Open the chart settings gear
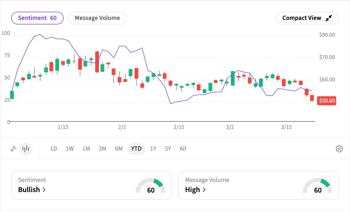Screen dimensions: 350x212 [x=339, y=149]
